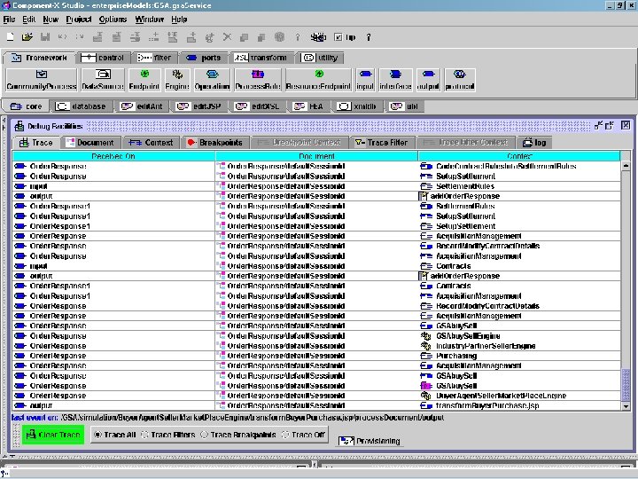Click the New file toolbar icon
638x479 pixels.
(11, 37)
